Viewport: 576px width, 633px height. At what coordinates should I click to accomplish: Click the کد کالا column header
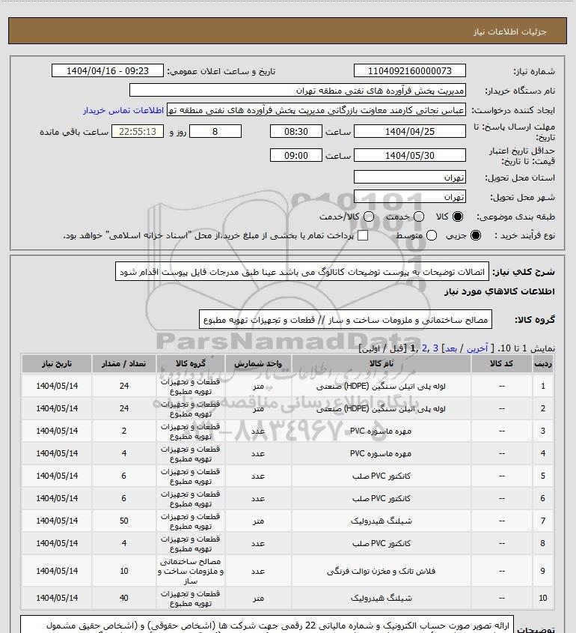tap(501, 364)
